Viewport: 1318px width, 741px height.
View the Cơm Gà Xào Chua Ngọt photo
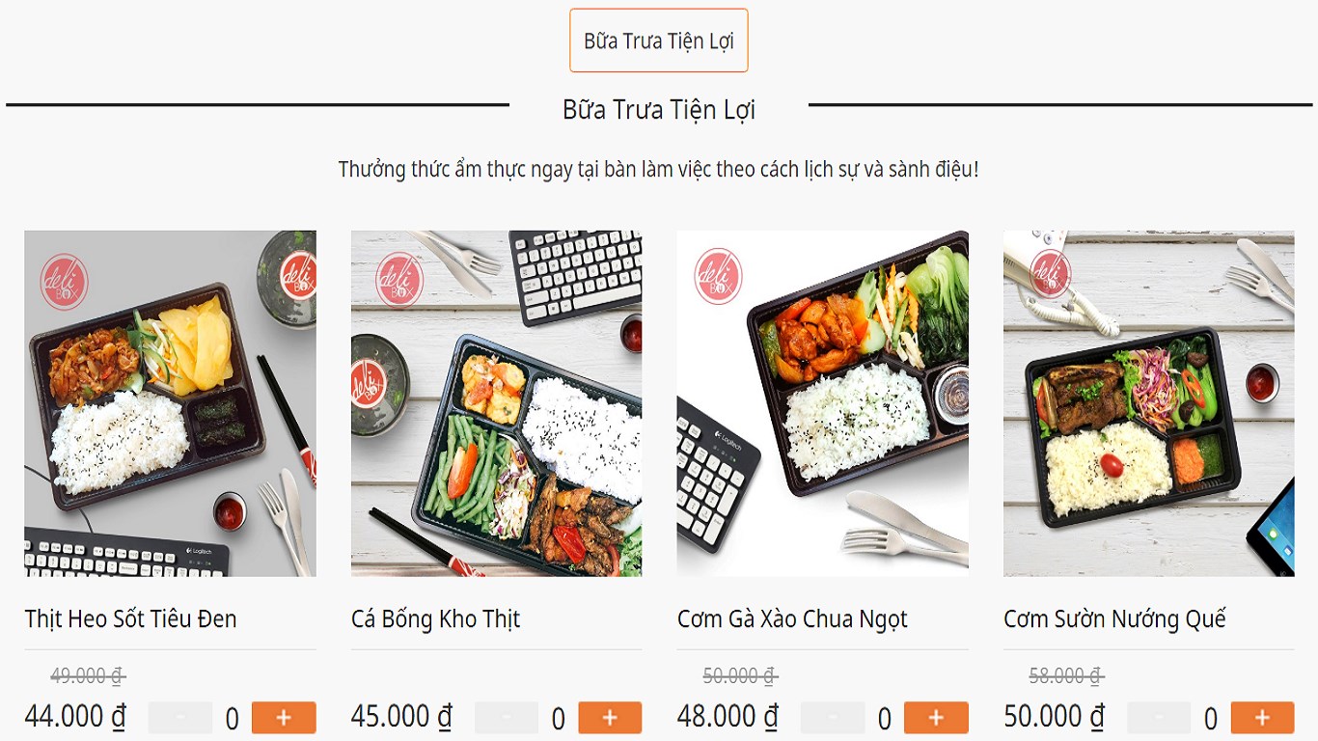(x=822, y=403)
